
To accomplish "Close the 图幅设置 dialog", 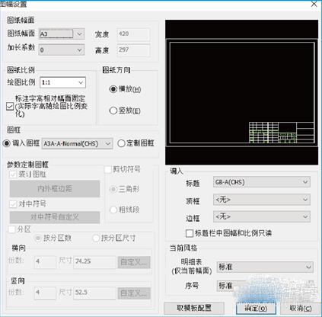I will point(314,4).
